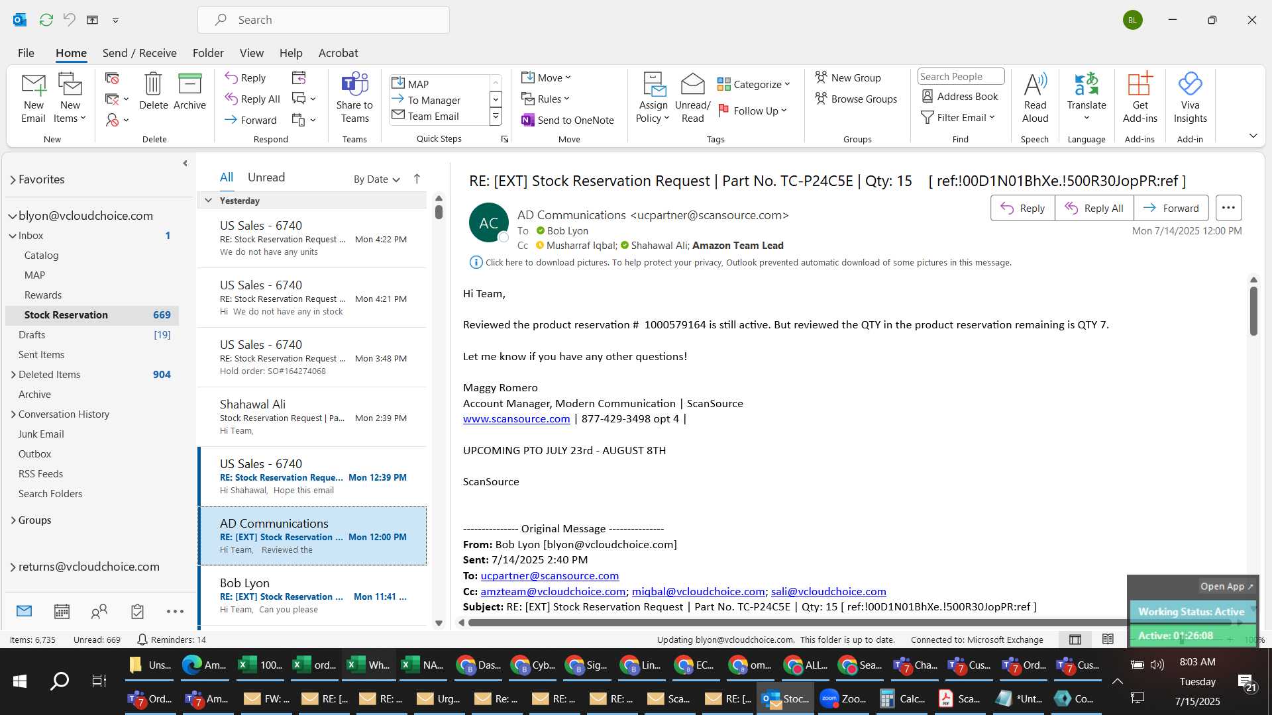Image resolution: width=1272 pixels, height=715 pixels.
Task: Share the message to Teams
Action: pyautogui.click(x=354, y=98)
